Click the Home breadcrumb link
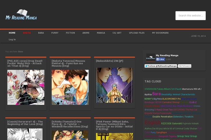This screenshot has height=140, width=211. coord(21,51)
